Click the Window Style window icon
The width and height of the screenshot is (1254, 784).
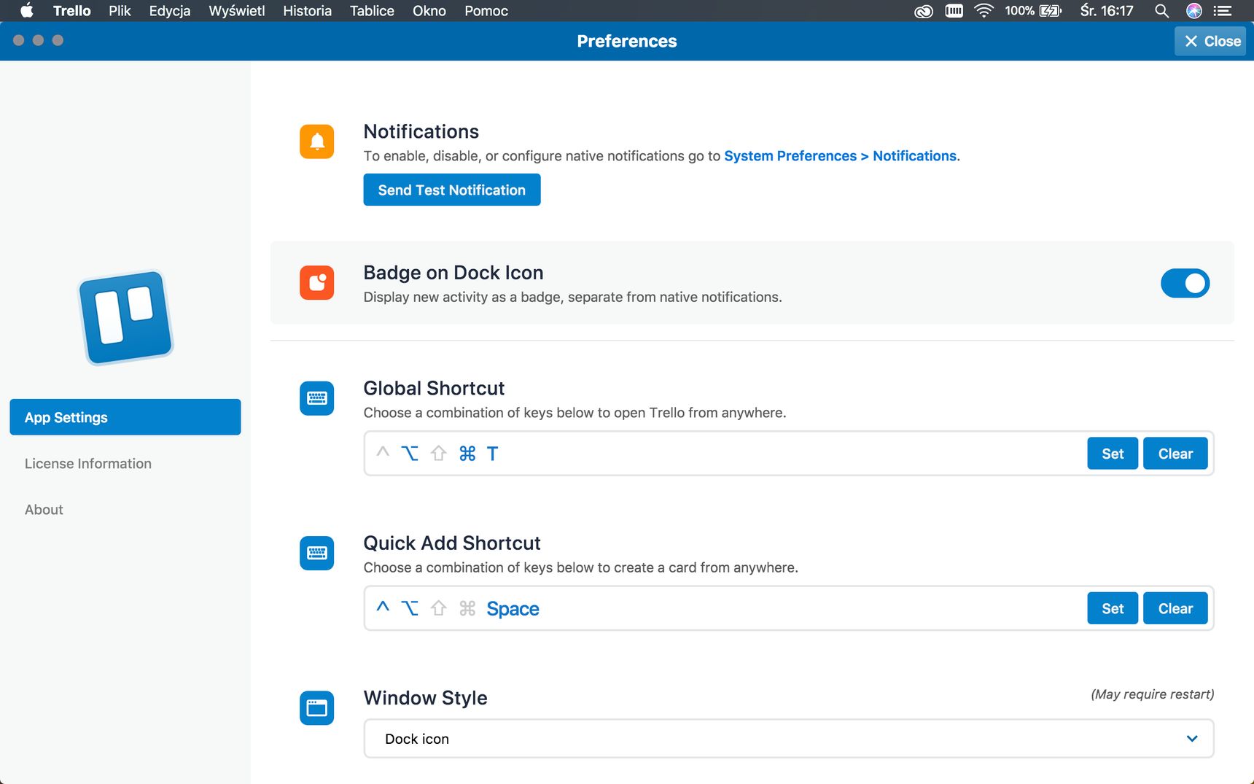tap(316, 707)
